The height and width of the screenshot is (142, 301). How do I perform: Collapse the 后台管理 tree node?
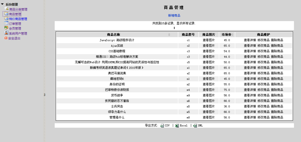(2, 4)
